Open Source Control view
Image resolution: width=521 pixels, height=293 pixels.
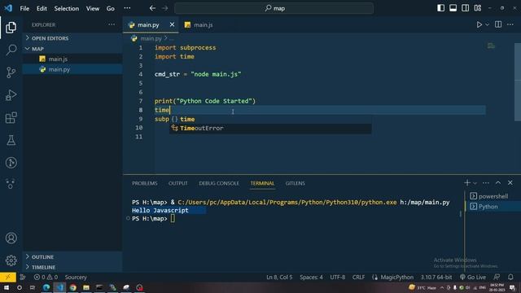(11, 72)
